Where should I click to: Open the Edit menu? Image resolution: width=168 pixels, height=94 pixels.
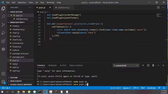pos(14,2)
